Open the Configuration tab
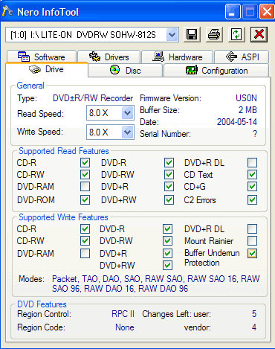 coord(216,71)
